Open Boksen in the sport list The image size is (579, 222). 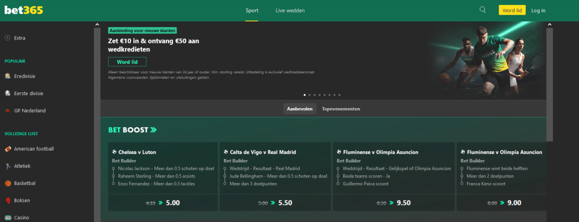pyautogui.click(x=22, y=200)
